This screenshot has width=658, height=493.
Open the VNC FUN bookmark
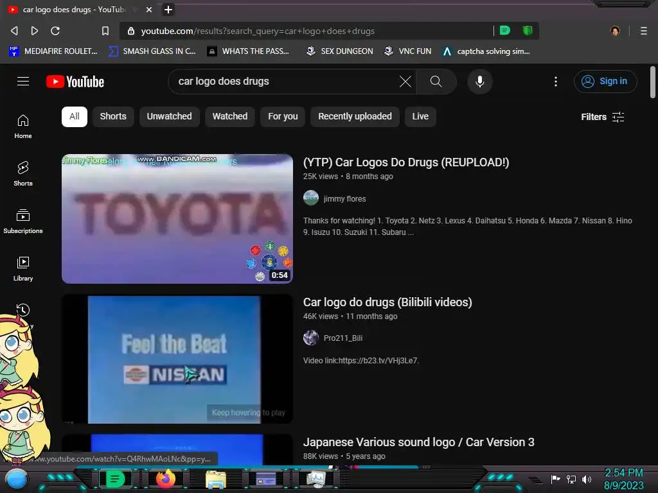[407, 51]
